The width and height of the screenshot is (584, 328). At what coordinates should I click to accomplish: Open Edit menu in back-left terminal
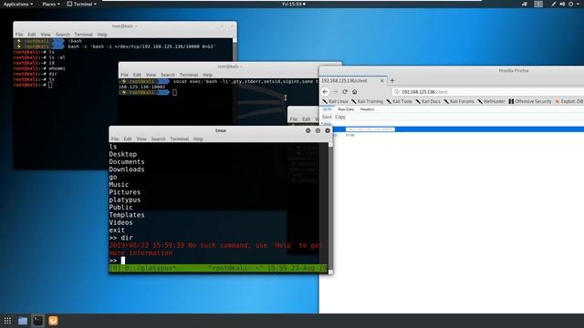click(x=32, y=35)
